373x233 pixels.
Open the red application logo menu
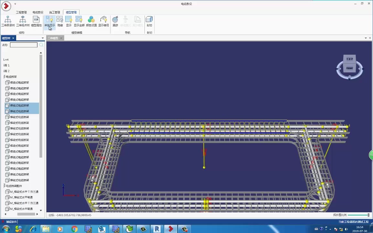[6, 6]
